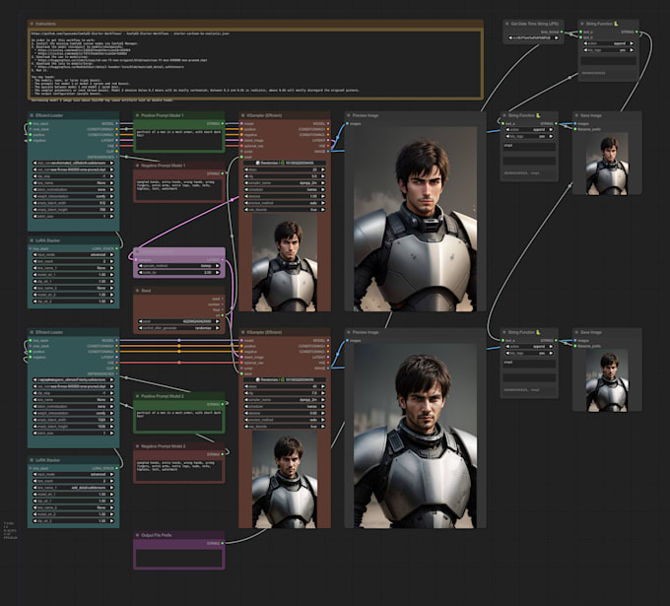Click the yellow icon on the top-right String Function

pos(616,24)
